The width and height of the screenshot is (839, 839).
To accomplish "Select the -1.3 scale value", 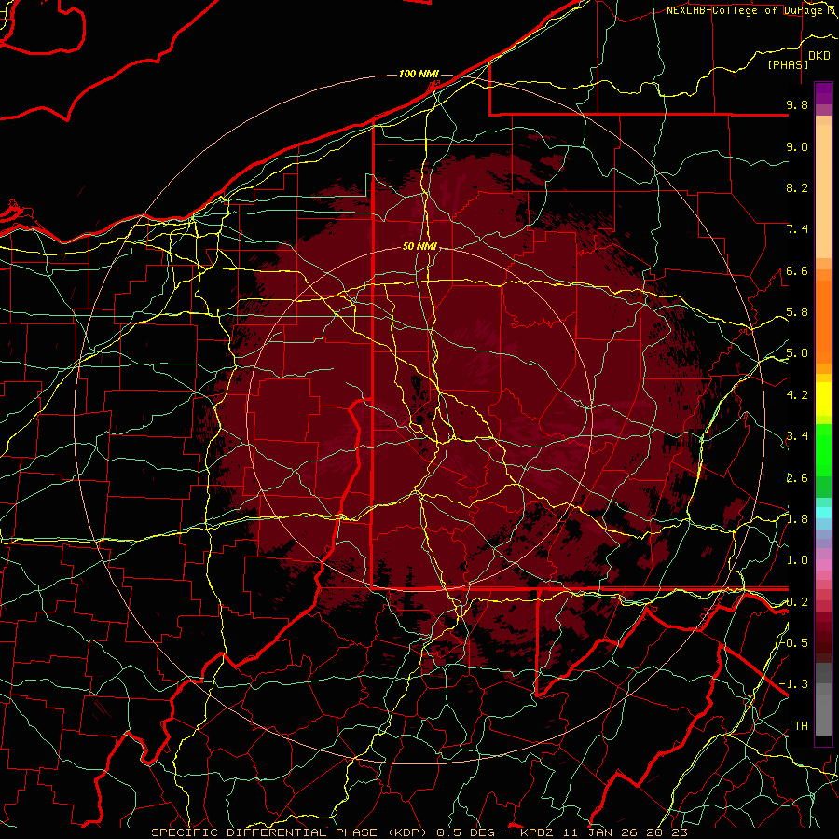I will (794, 684).
